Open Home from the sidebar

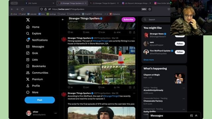click(33, 27)
